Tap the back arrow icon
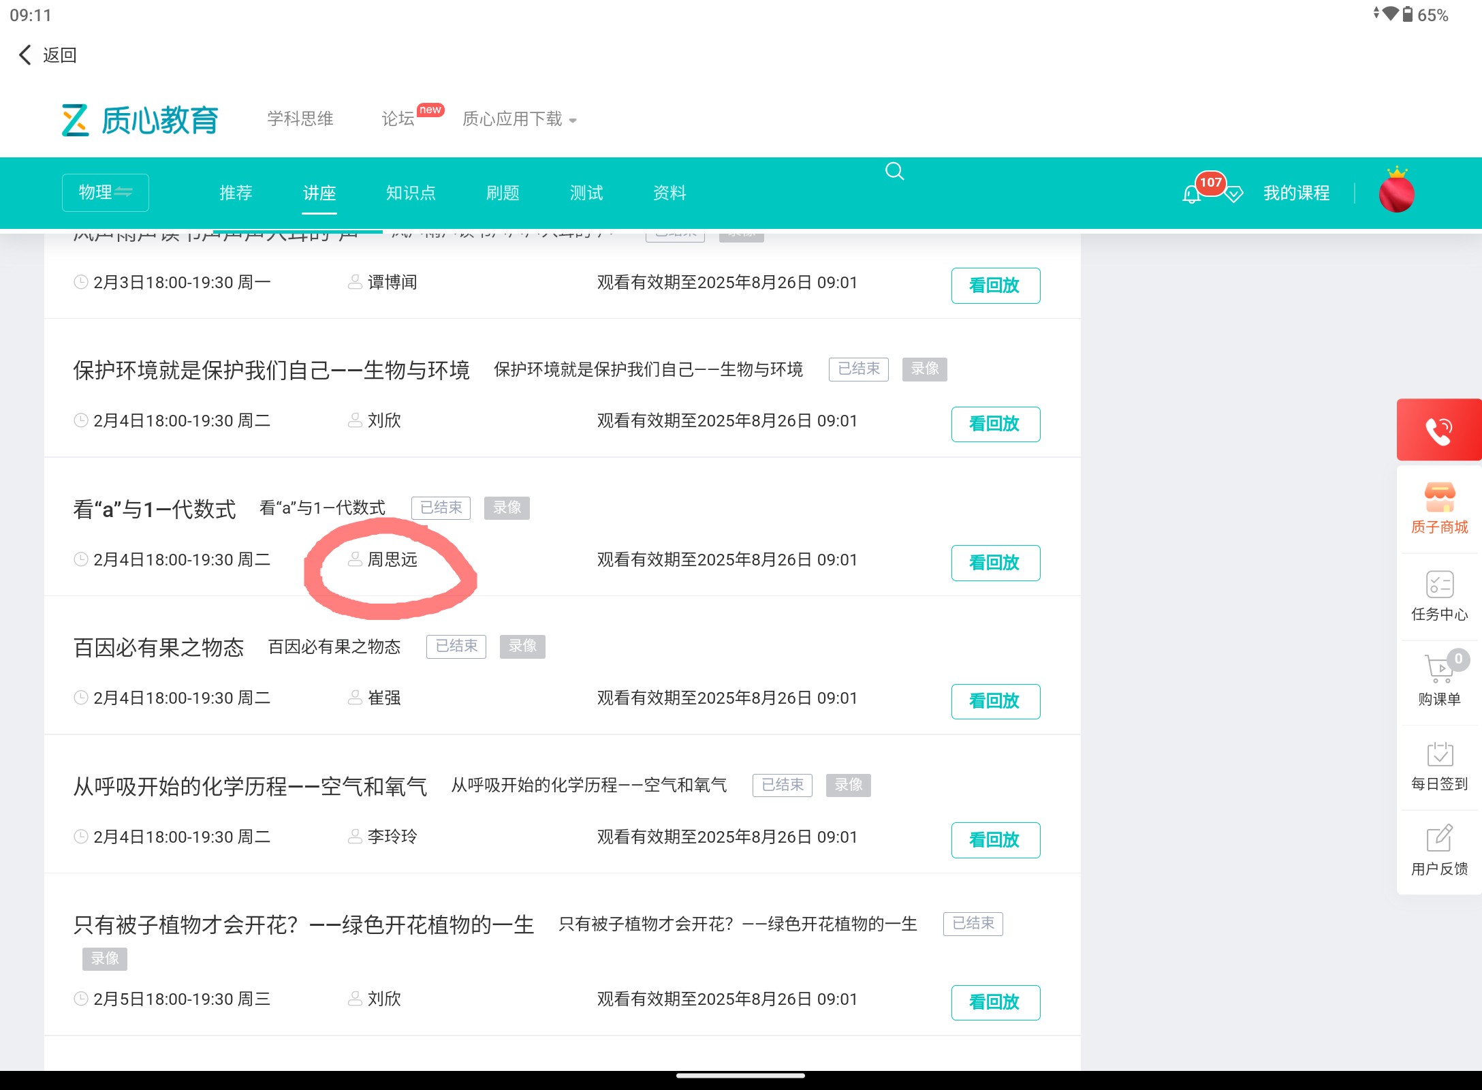 click(x=25, y=55)
